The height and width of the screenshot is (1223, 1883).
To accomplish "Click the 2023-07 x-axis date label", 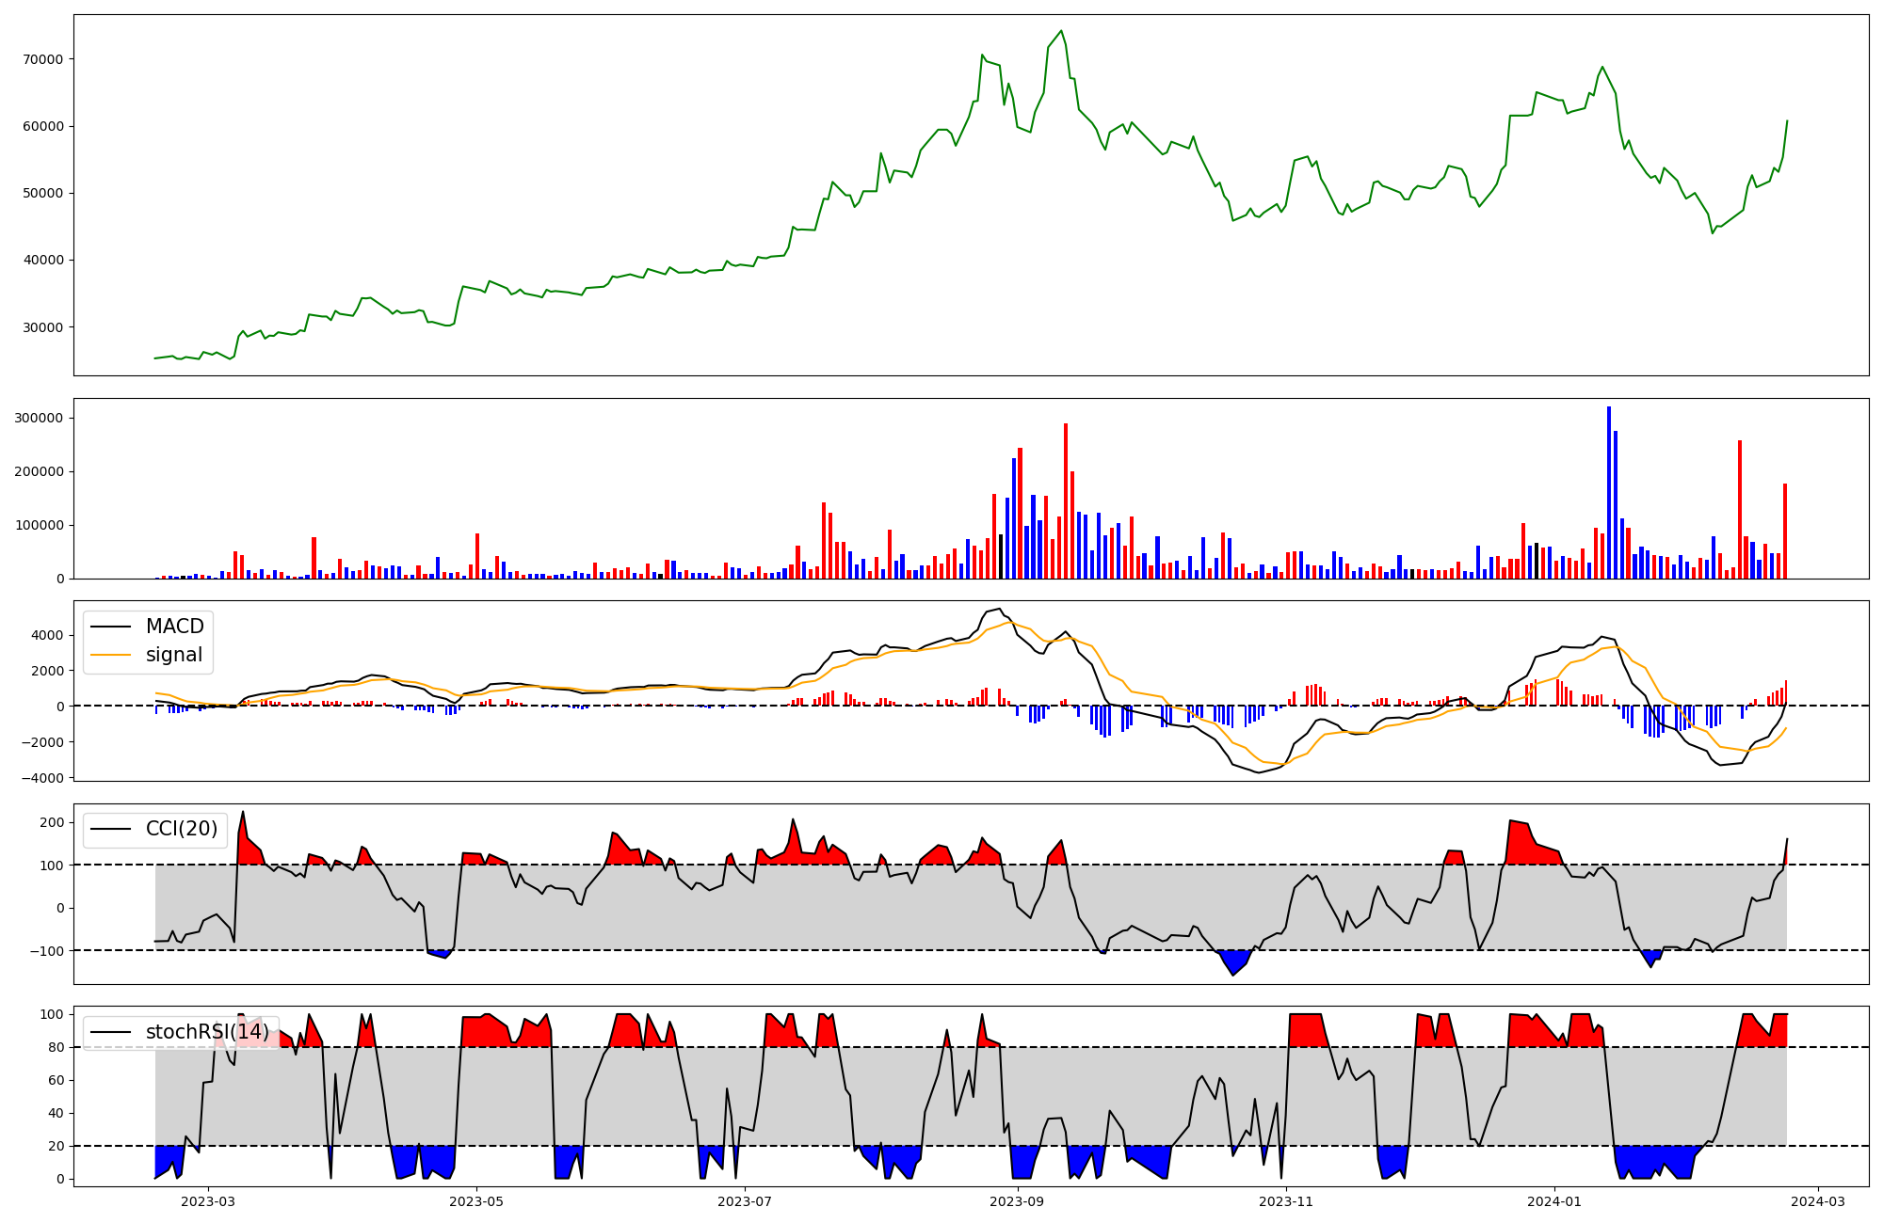I will (745, 1201).
